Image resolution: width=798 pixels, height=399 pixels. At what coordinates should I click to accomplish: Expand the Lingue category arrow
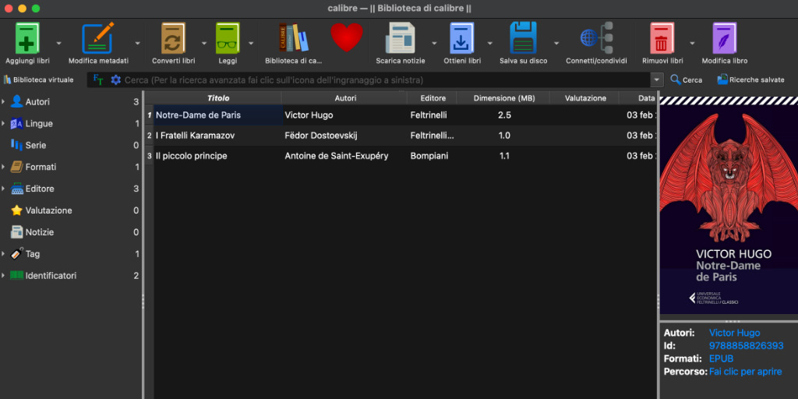[x=3, y=124]
